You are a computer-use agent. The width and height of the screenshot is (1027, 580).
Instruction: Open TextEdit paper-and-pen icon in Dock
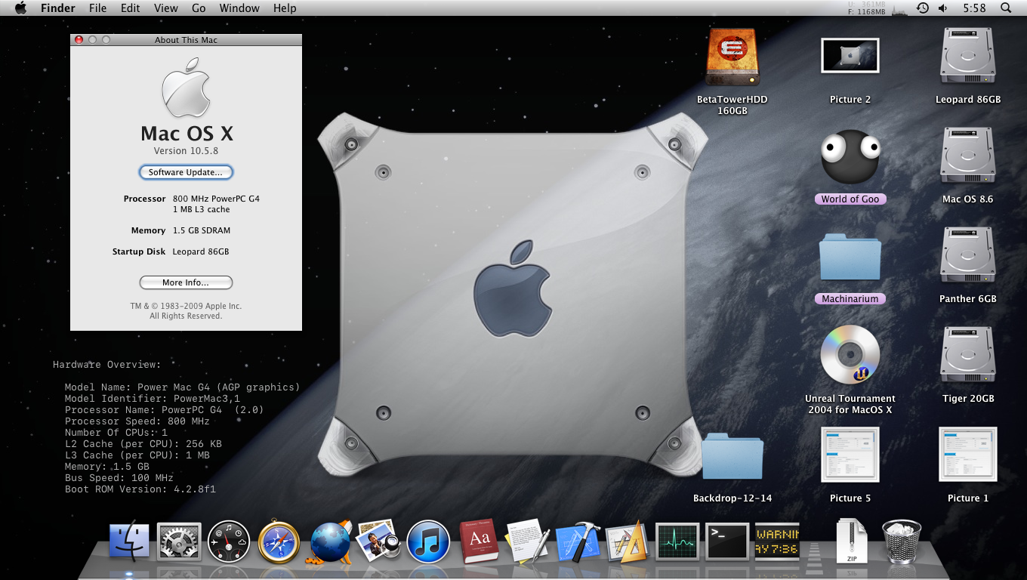click(x=527, y=541)
